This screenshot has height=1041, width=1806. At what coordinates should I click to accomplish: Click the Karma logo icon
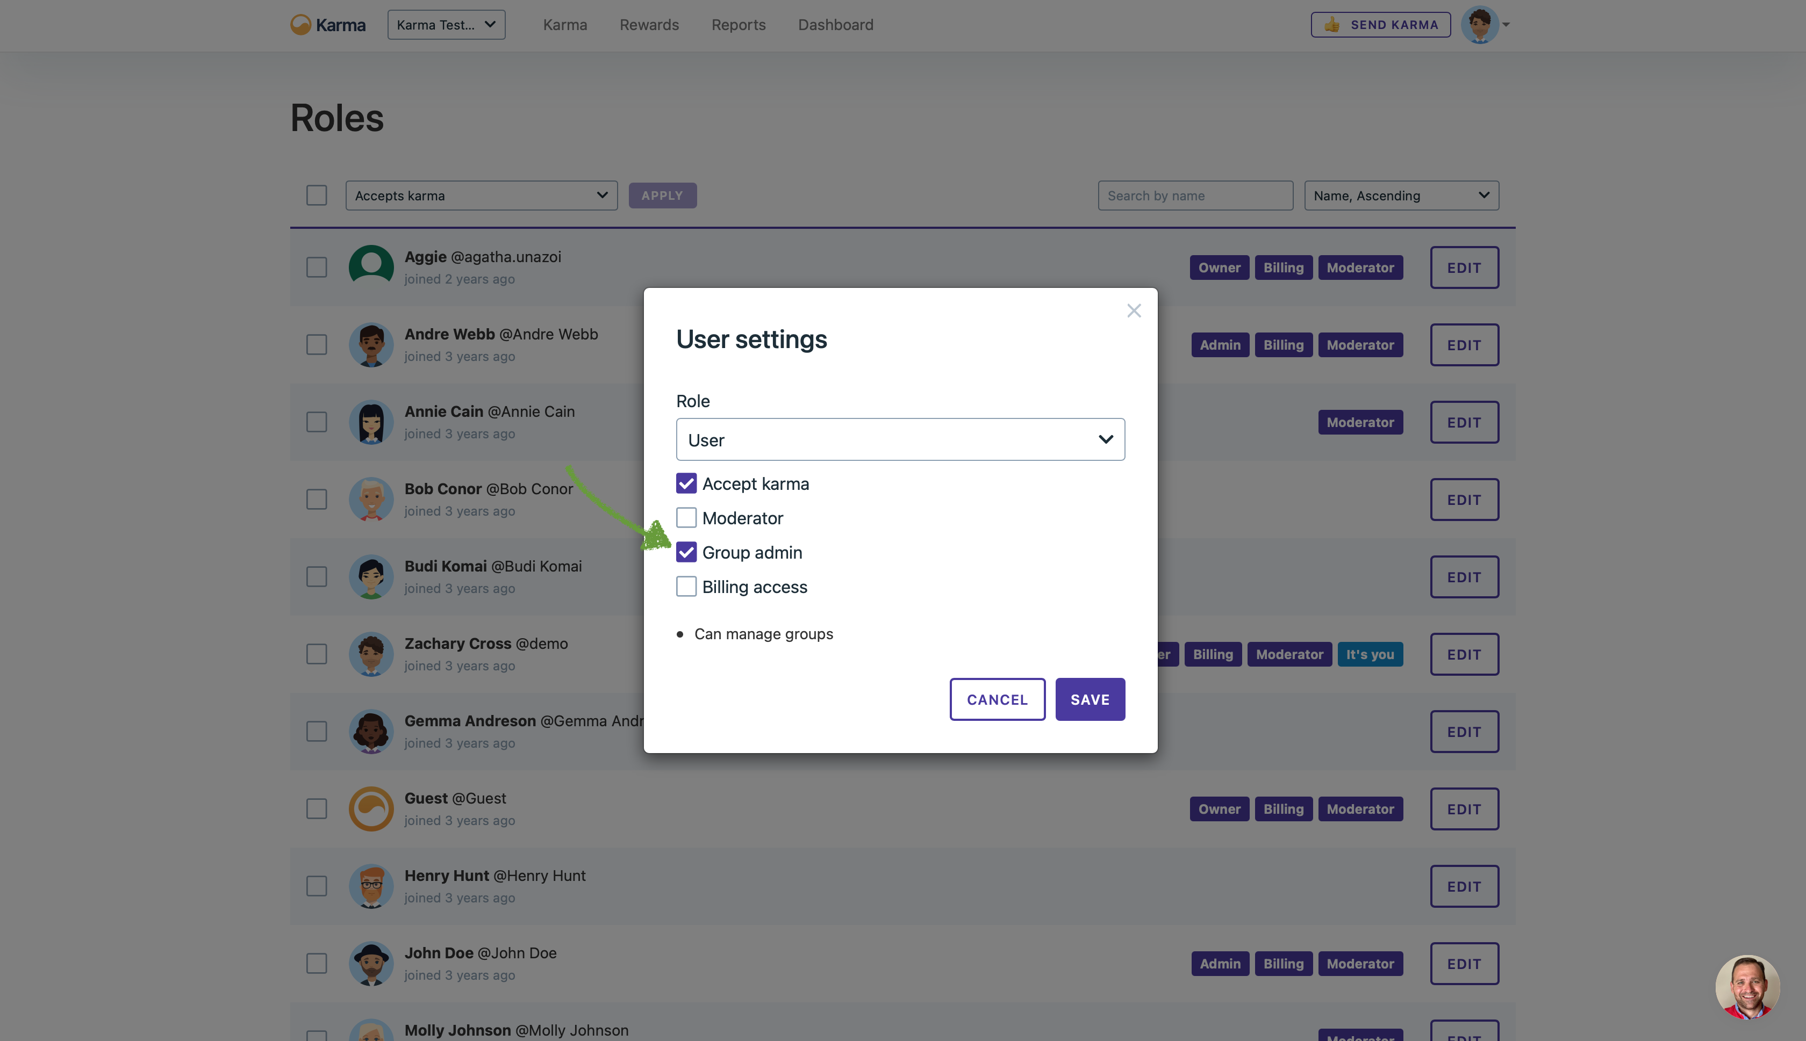[300, 25]
